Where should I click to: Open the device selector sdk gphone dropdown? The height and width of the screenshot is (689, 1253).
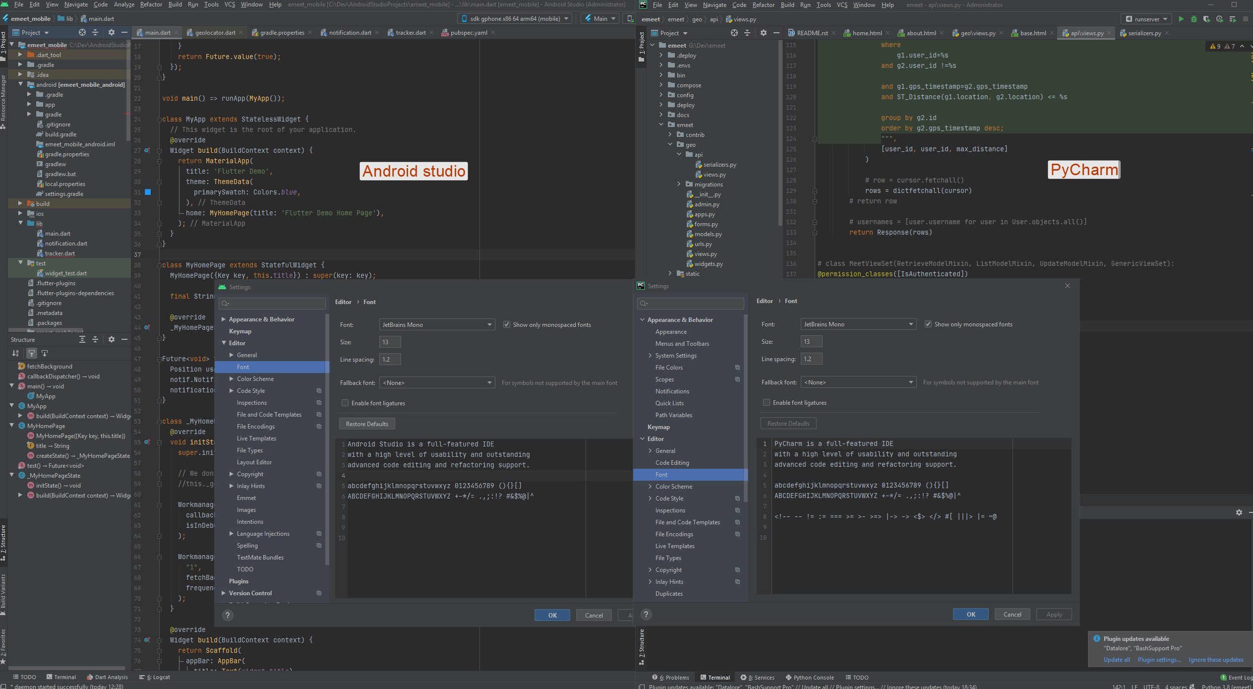coord(515,18)
